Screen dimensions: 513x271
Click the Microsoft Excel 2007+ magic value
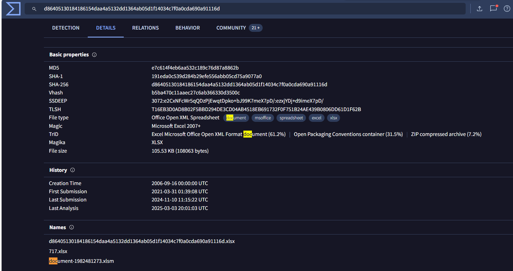[x=176, y=126]
